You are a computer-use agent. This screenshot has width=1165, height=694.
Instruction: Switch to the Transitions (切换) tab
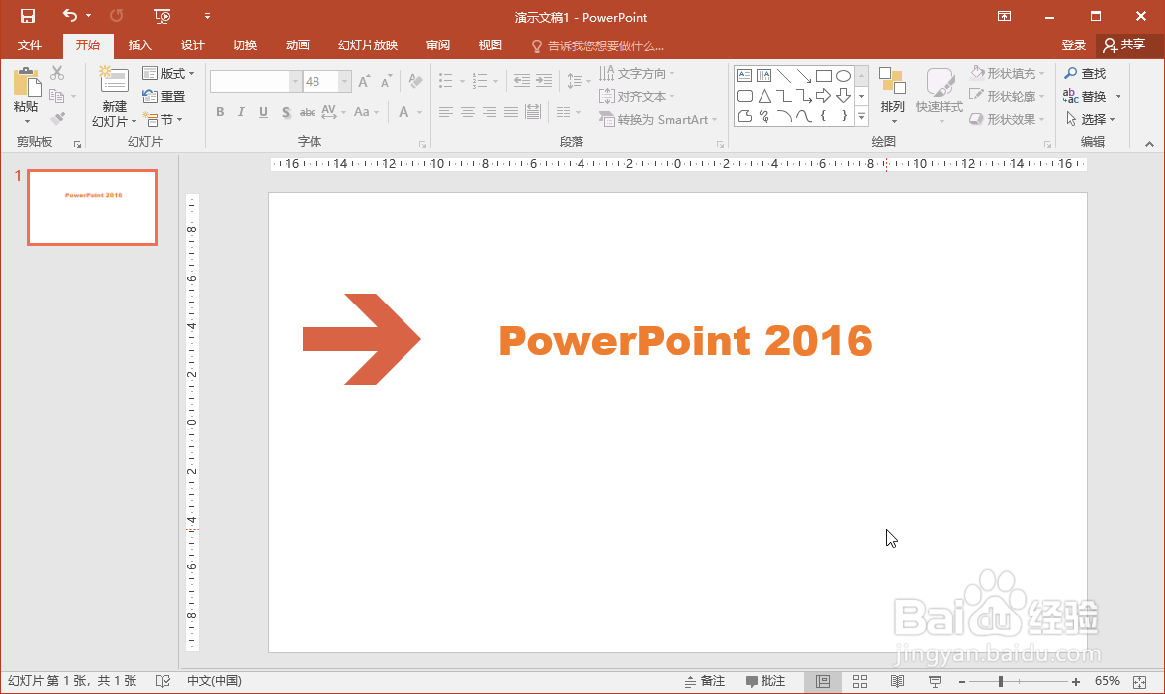(x=245, y=45)
